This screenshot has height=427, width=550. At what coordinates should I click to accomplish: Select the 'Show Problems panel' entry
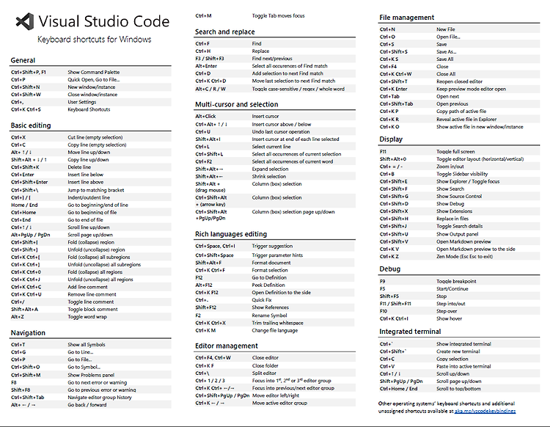[x=91, y=375]
